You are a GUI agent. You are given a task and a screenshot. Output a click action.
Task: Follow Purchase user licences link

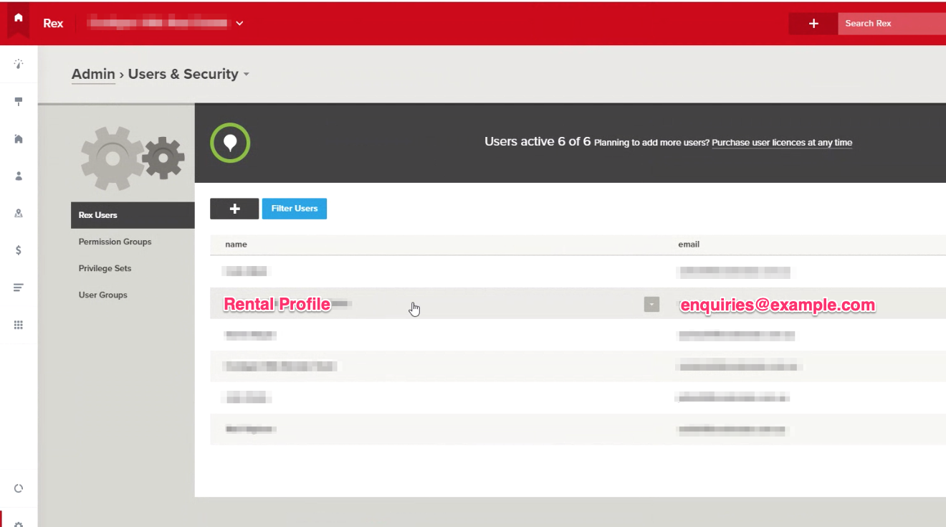pos(782,143)
